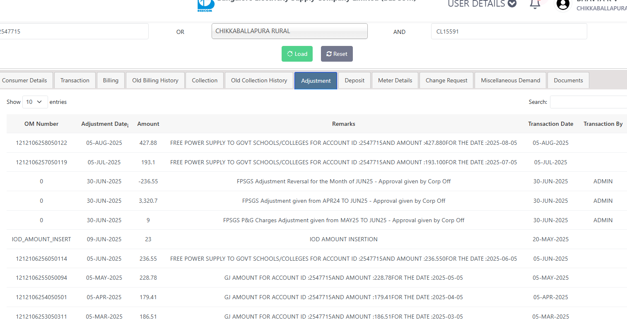The height and width of the screenshot is (324, 627).
Task: Sort by OM Number column header
Action: pyautogui.click(x=41, y=124)
